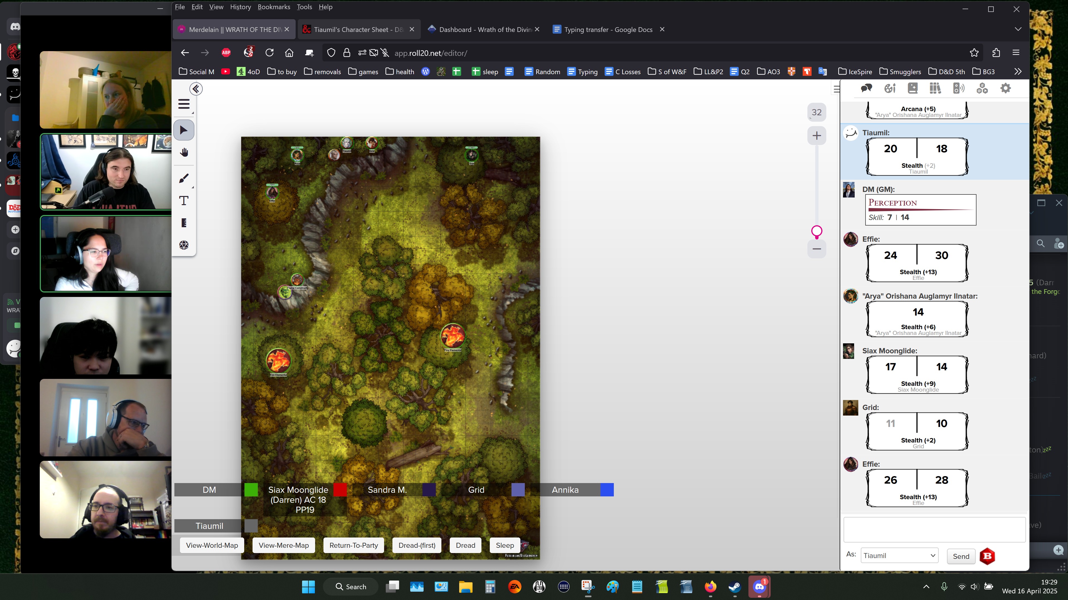Toggle the Beyond20 red B icon
The height and width of the screenshot is (600, 1068).
point(987,556)
